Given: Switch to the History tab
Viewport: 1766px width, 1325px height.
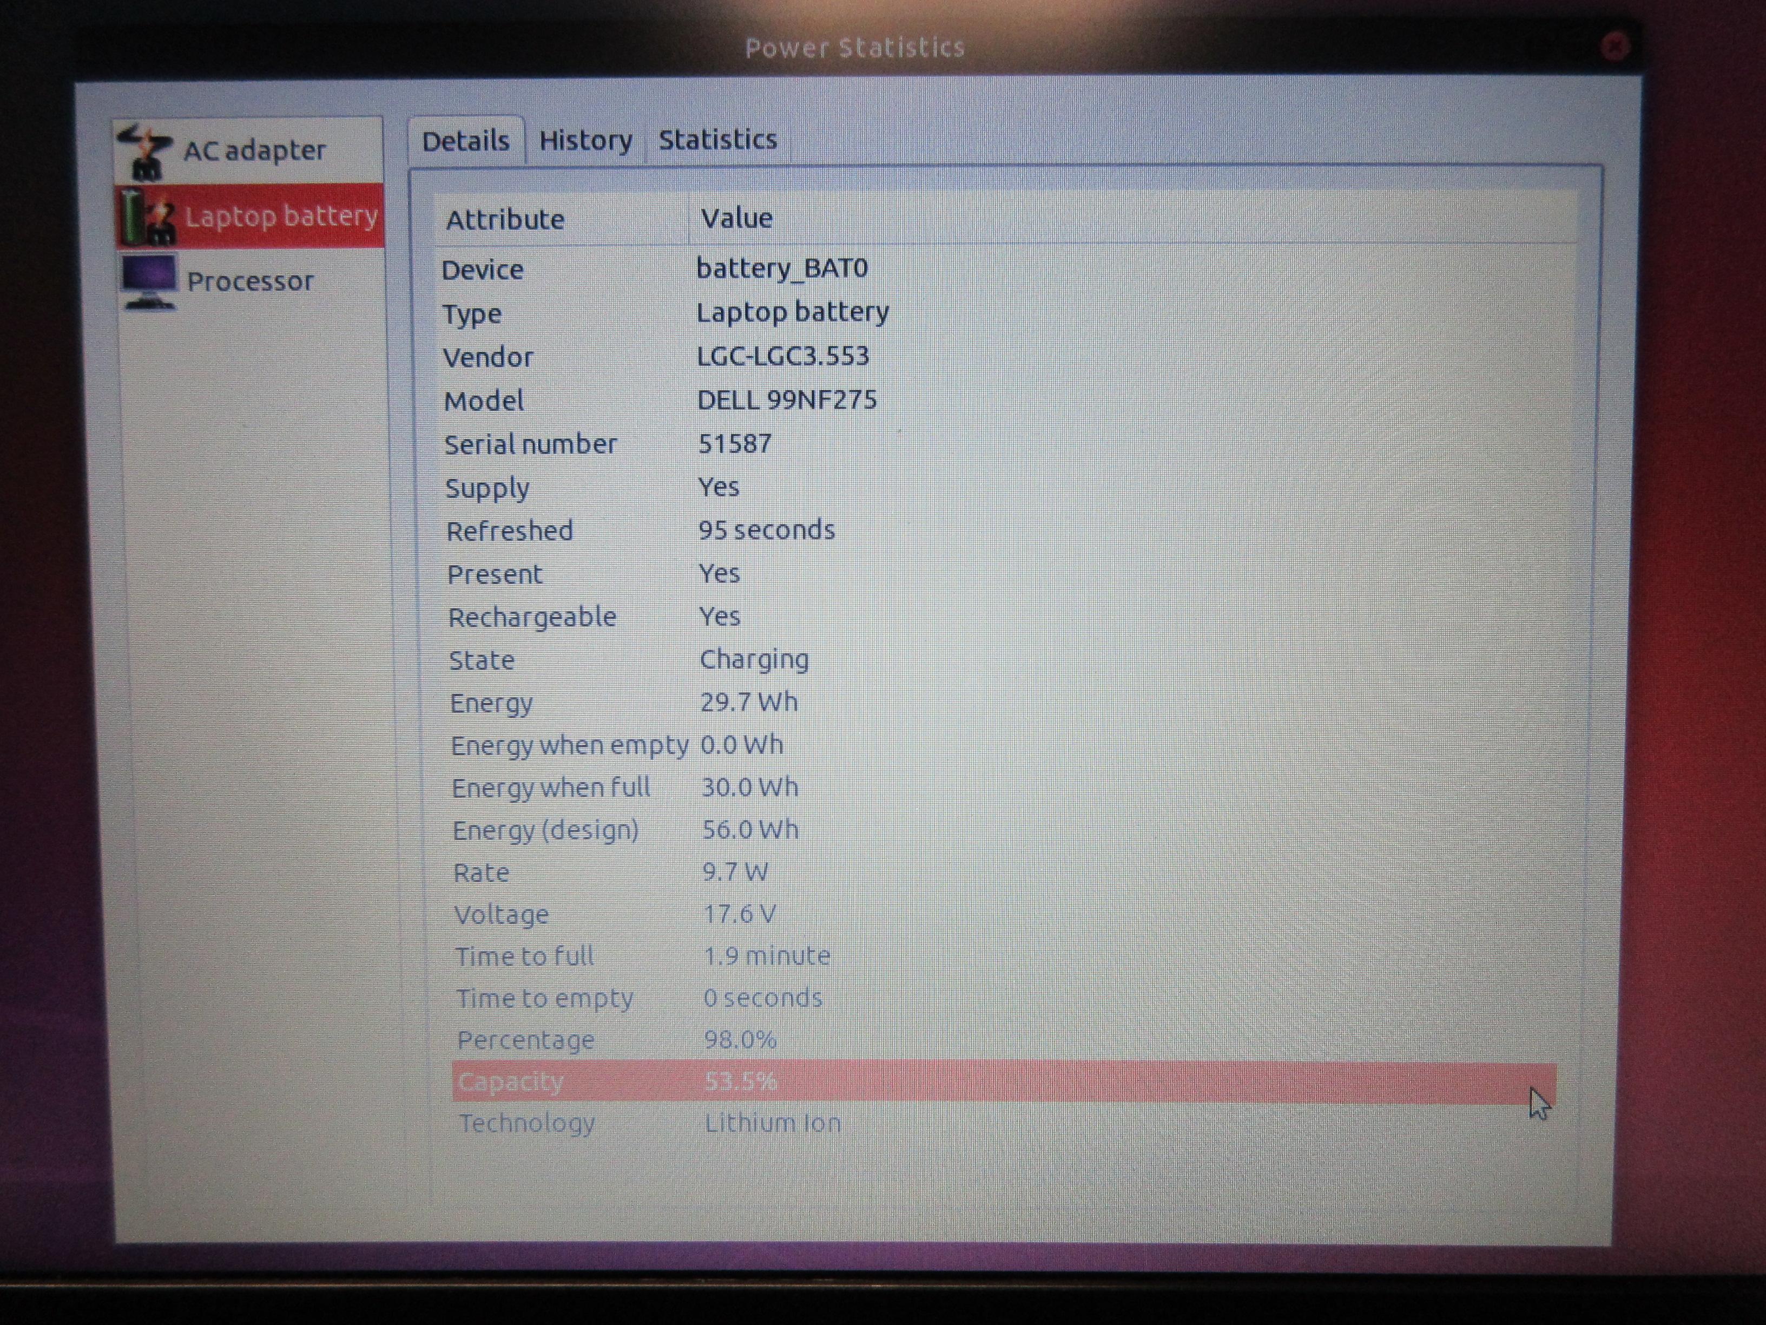Looking at the screenshot, I should tap(585, 141).
